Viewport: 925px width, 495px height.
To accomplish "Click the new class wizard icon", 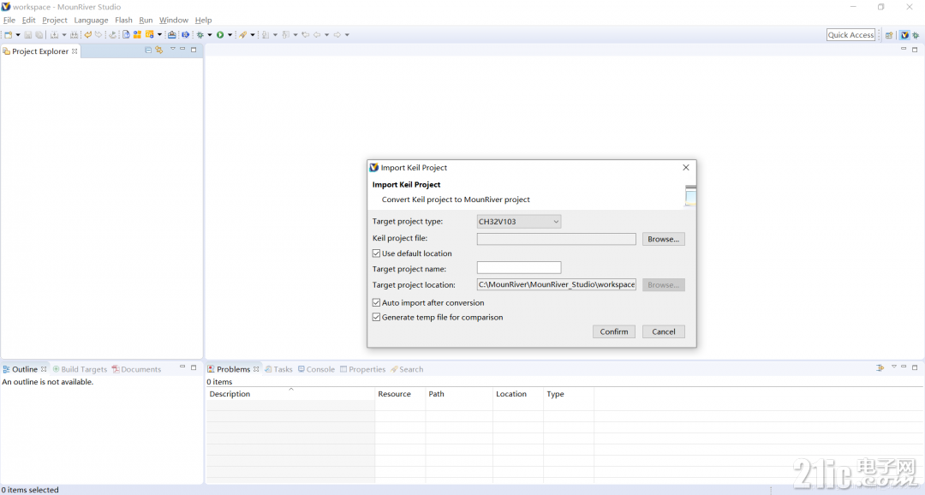I will [149, 35].
